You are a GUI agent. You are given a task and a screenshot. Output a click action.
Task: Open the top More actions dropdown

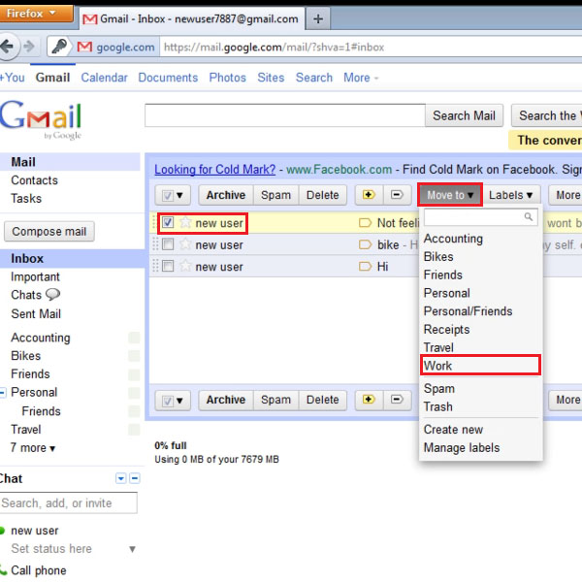566,195
